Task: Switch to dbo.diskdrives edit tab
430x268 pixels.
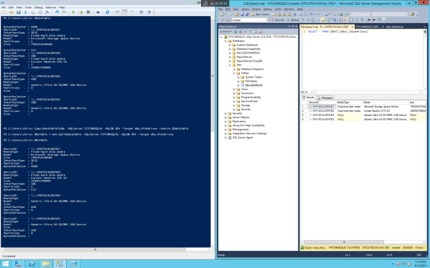Action: pyautogui.click(x=379, y=27)
